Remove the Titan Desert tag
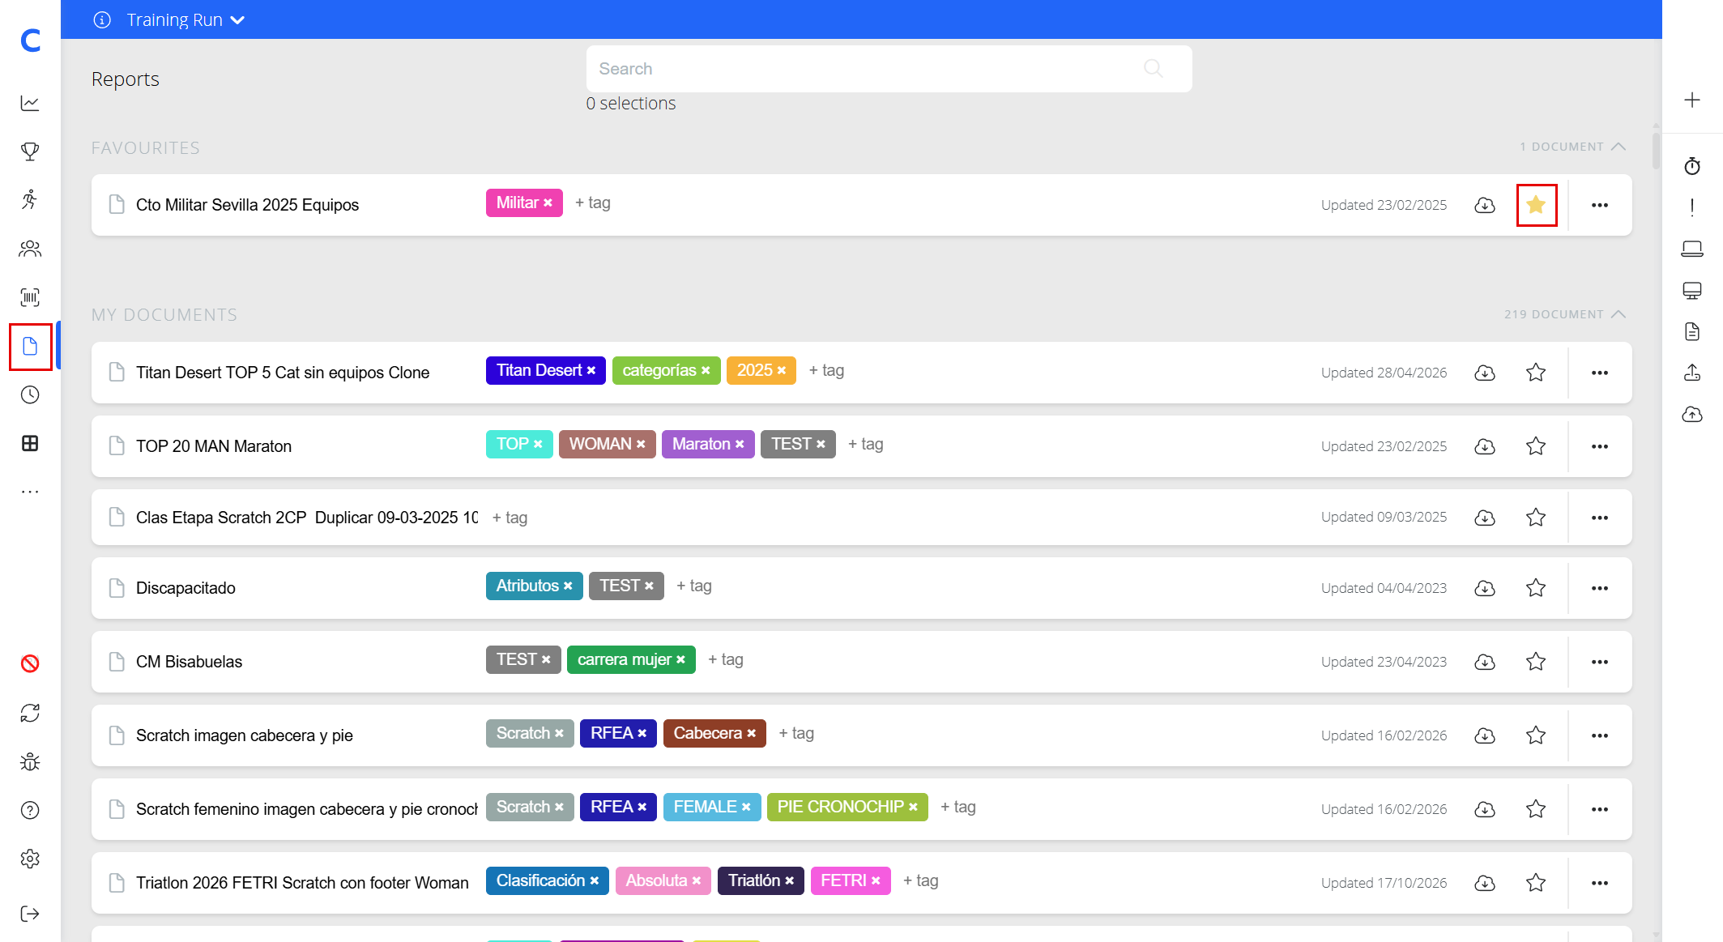This screenshot has height=942, width=1723. point(591,371)
